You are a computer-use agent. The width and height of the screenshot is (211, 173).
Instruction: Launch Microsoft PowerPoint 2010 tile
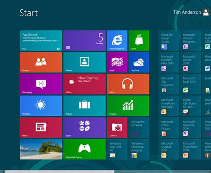[x=191, y=149]
